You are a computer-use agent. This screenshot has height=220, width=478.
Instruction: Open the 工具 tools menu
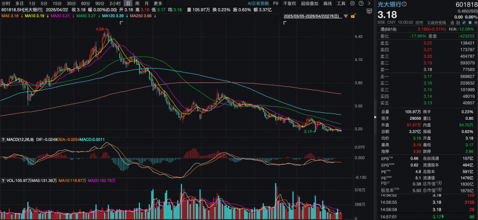coord(341,3)
